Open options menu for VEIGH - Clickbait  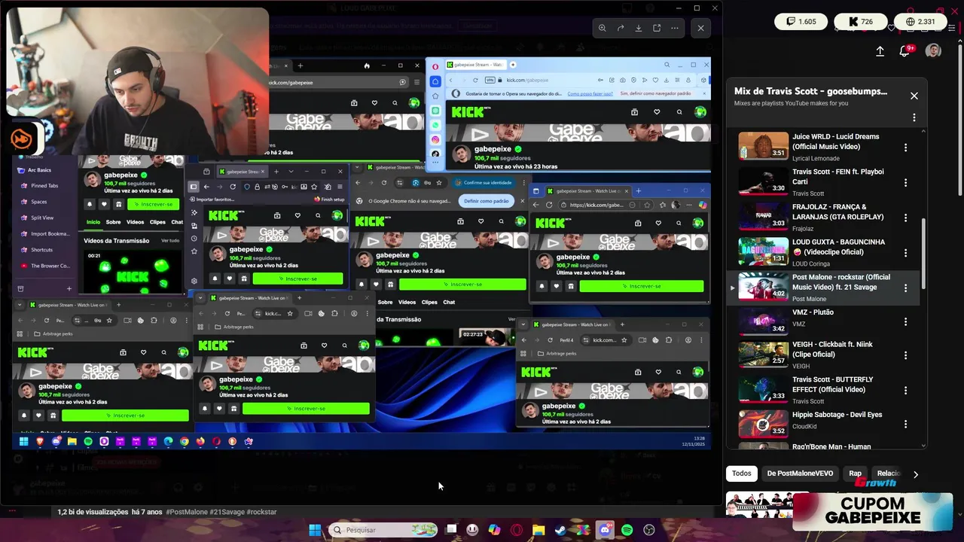pos(905,355)
